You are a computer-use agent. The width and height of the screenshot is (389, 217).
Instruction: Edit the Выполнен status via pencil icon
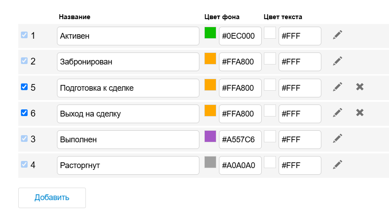click(338, 139)
